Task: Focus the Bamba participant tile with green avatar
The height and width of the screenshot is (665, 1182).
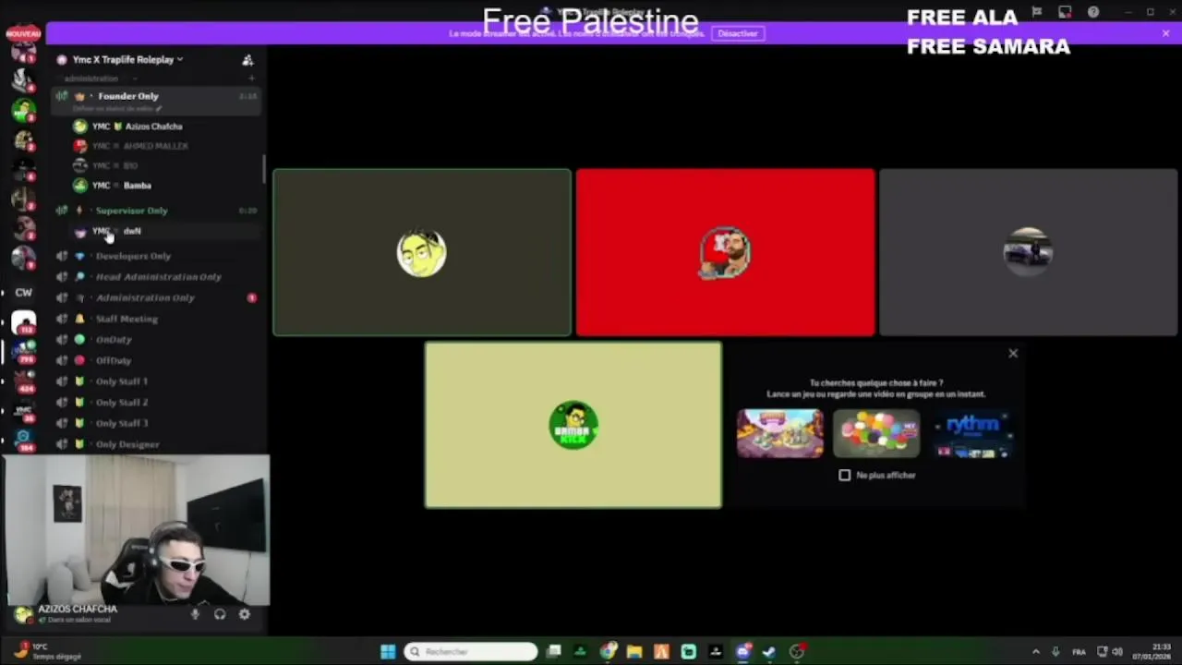Action: 573,426
